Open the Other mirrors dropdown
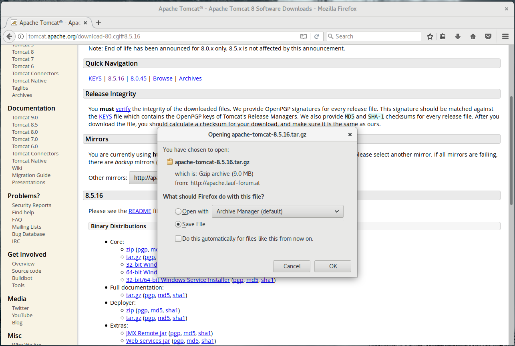The height and width of the screenshot is (346, 515). 143,178
